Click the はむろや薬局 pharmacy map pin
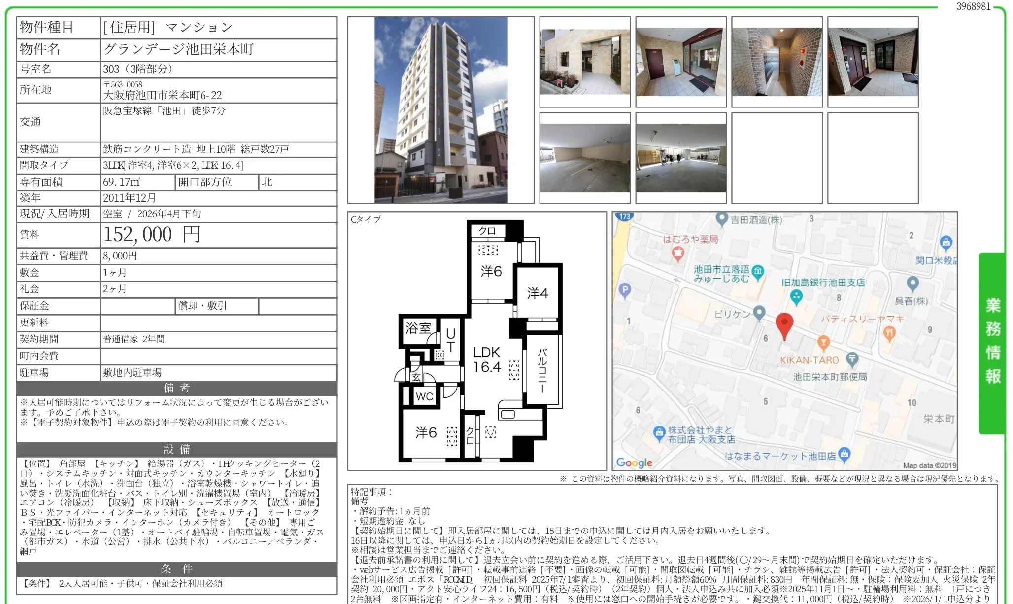This screenshot has height=604, width=1013. click(678, 252)
